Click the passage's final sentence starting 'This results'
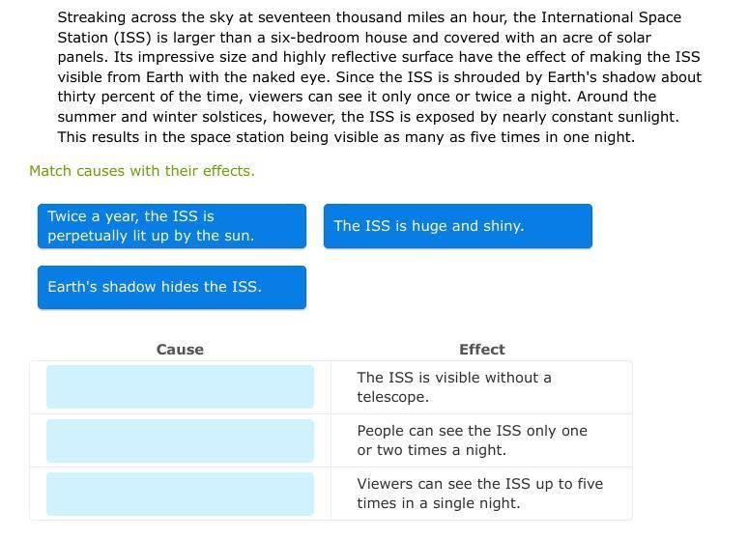 pyautogui.click(x=346, y=137)
